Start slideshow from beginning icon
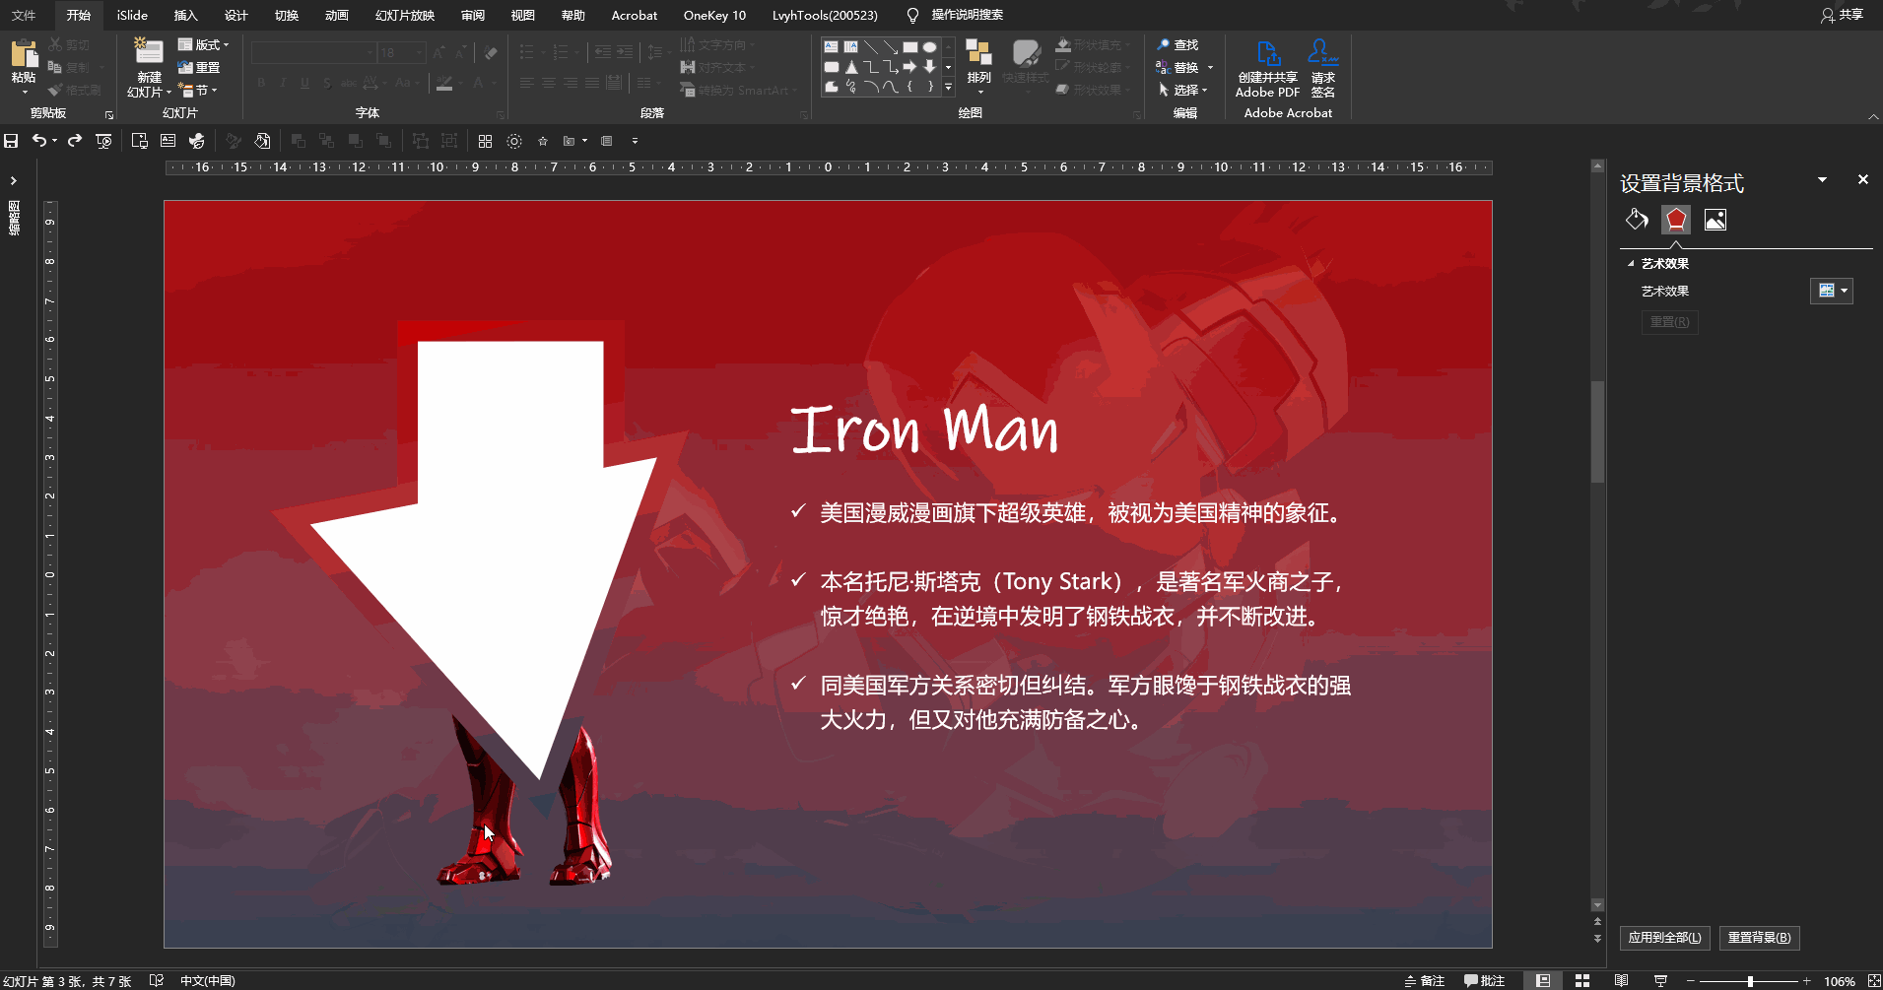 tap(103, 141)
